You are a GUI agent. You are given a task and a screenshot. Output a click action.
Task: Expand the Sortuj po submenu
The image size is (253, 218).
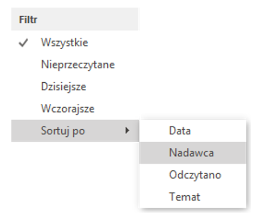75,131
